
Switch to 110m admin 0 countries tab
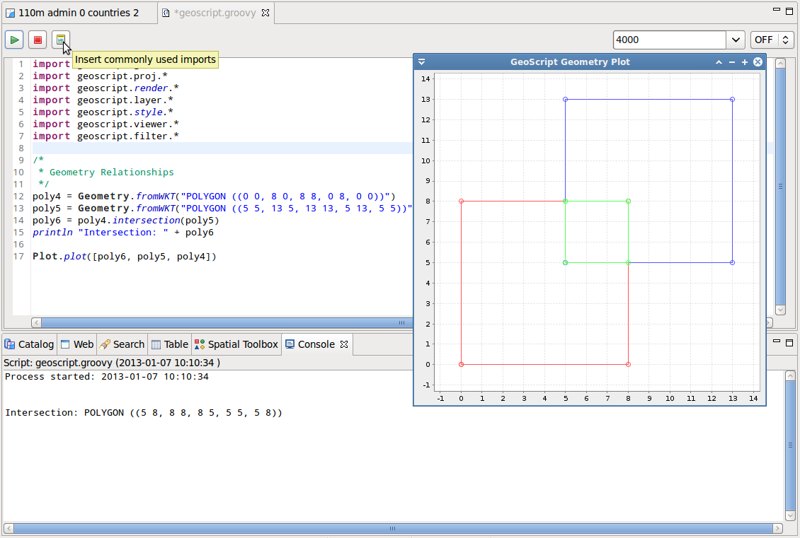pos(73,13)
